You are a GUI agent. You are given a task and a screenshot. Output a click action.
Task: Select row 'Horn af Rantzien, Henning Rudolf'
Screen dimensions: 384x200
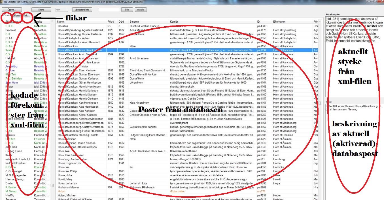[187, 135]
